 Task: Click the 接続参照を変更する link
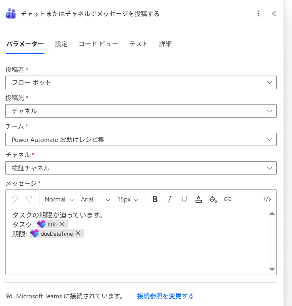(x=166, y=296)
